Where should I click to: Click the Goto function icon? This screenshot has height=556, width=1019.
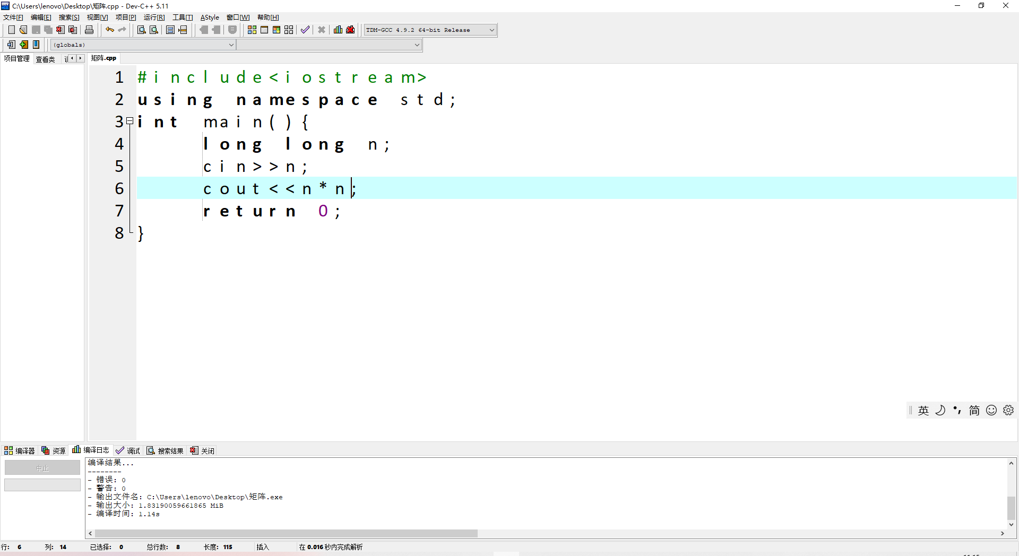[170, 30]
